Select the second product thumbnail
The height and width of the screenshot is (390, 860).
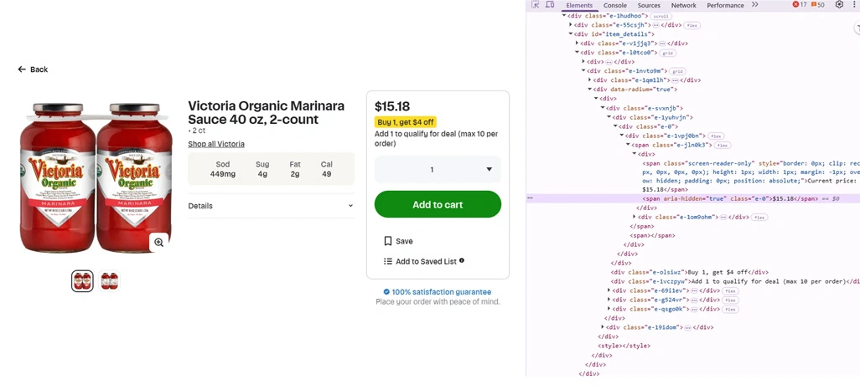tap(110, 281)
